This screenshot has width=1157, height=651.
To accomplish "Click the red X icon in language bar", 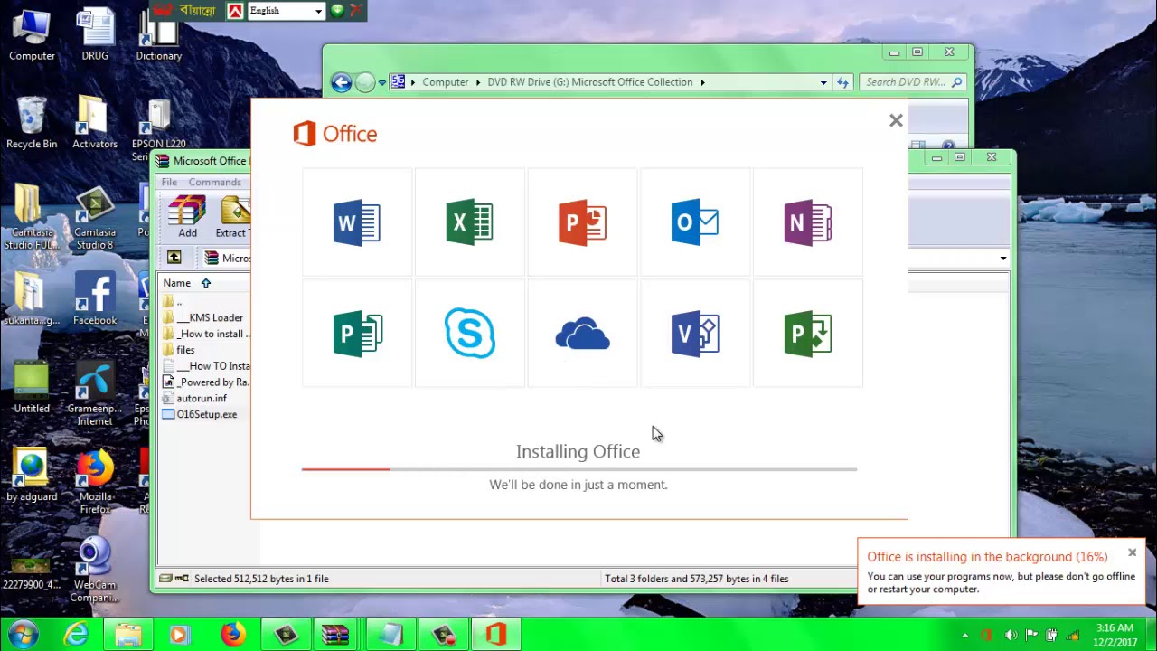I will click(355, 11).
